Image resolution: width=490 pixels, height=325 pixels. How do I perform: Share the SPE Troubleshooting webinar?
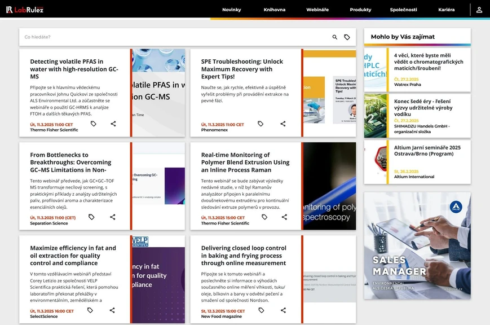pos(283,124)
